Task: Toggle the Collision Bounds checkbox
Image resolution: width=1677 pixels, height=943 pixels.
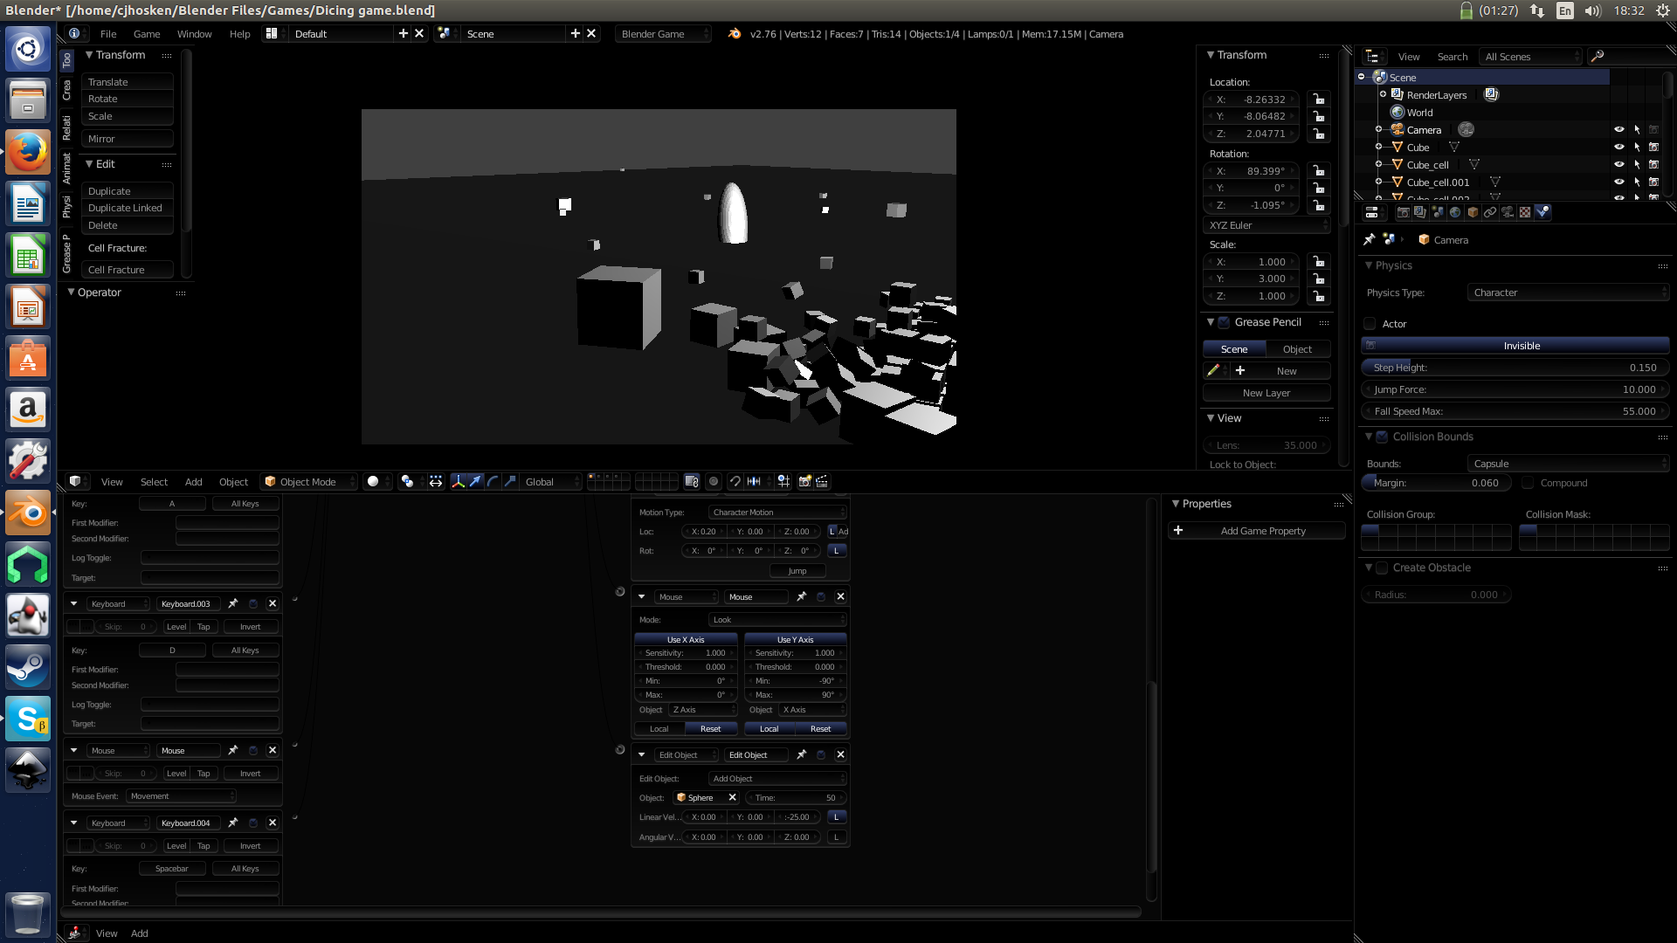Action: point(1382,437)
